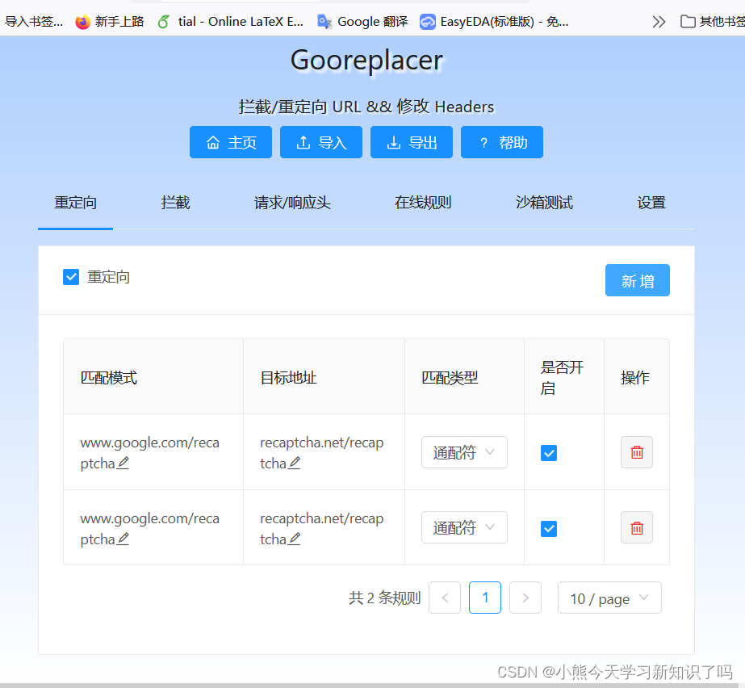Edit second rule's match pattern pencil icon
Image resolution: width=745 pixels, height=688 pixels.
[x=123, y=539]
